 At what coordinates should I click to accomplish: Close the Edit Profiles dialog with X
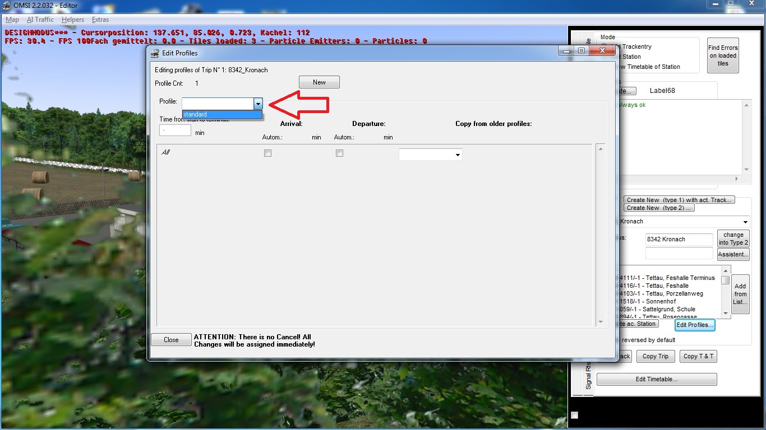[602, 51]
